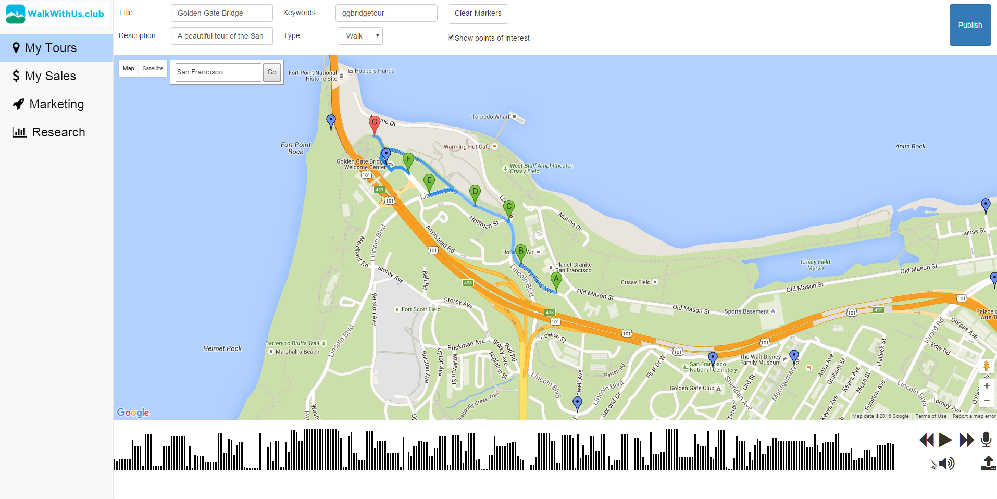Click the Google logo on the map
997x499 pixels.
coord(133,413)
